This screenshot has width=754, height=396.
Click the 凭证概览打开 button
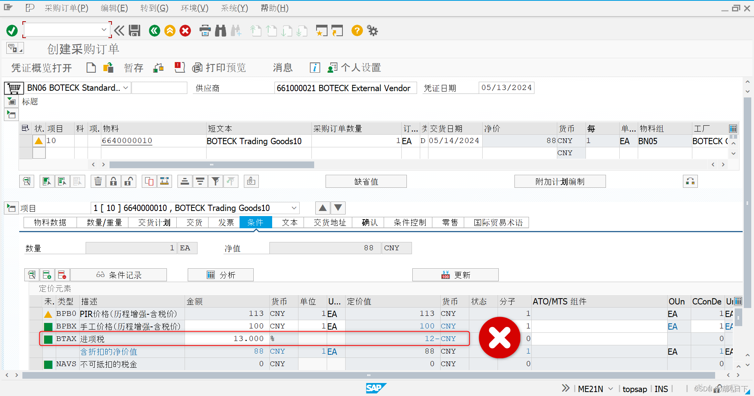[x=42, y=68]
